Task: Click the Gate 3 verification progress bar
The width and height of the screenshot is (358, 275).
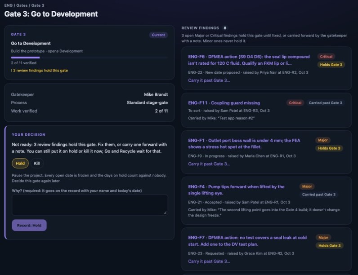Action: [x=89, y=58]
